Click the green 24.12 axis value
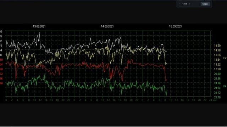Viewport: 227px width, 127px height. 217,93
